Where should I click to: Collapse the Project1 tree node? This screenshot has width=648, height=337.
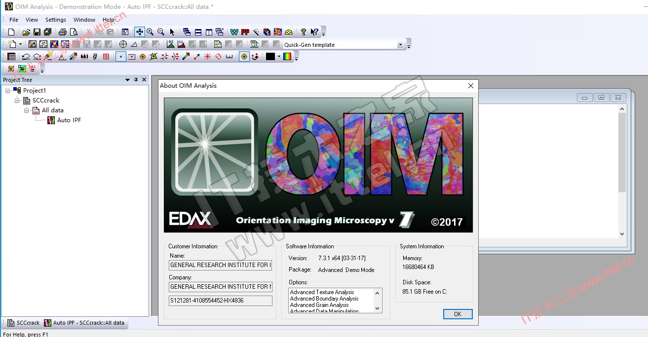tap(8, 91)
